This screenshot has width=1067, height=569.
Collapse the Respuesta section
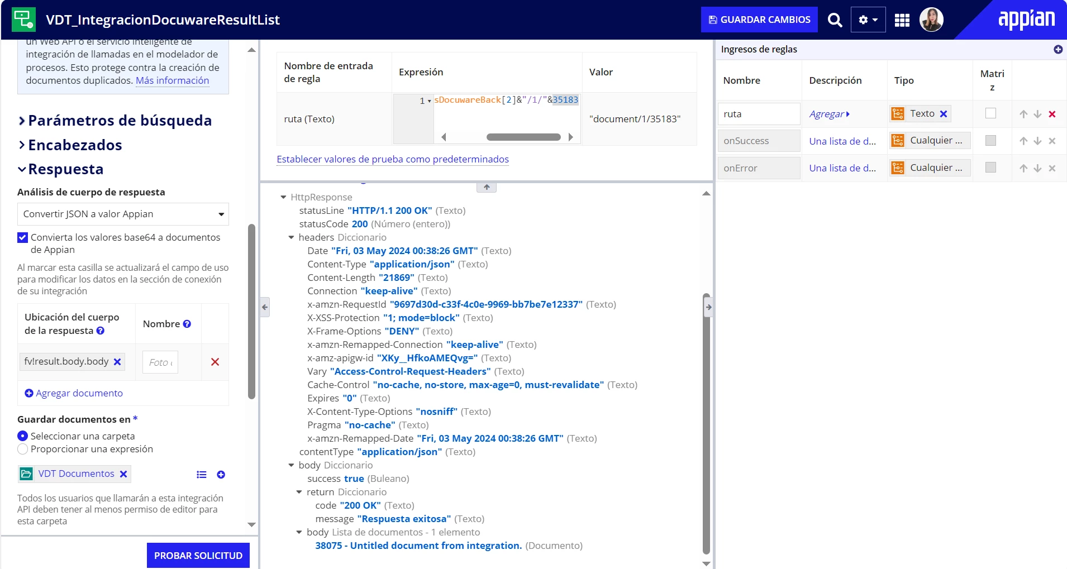pyautogui.click(x=60, y=169)
